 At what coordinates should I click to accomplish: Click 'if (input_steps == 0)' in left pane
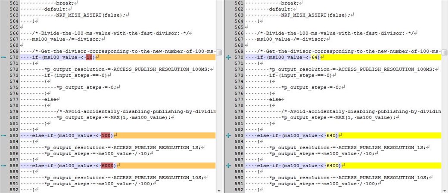click(76, 75)
